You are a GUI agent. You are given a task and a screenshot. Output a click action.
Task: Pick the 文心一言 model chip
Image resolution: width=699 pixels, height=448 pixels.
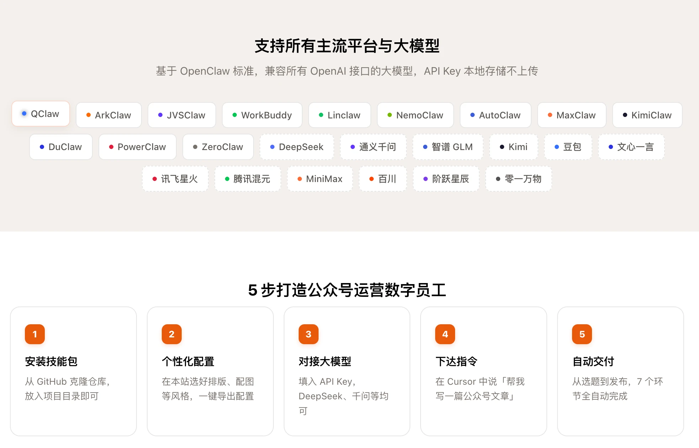[631, 147]
